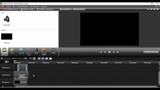The height and width of the screenshot is (90, 160).
Task: Click the red Record the screen button
Action: (10, 9)
